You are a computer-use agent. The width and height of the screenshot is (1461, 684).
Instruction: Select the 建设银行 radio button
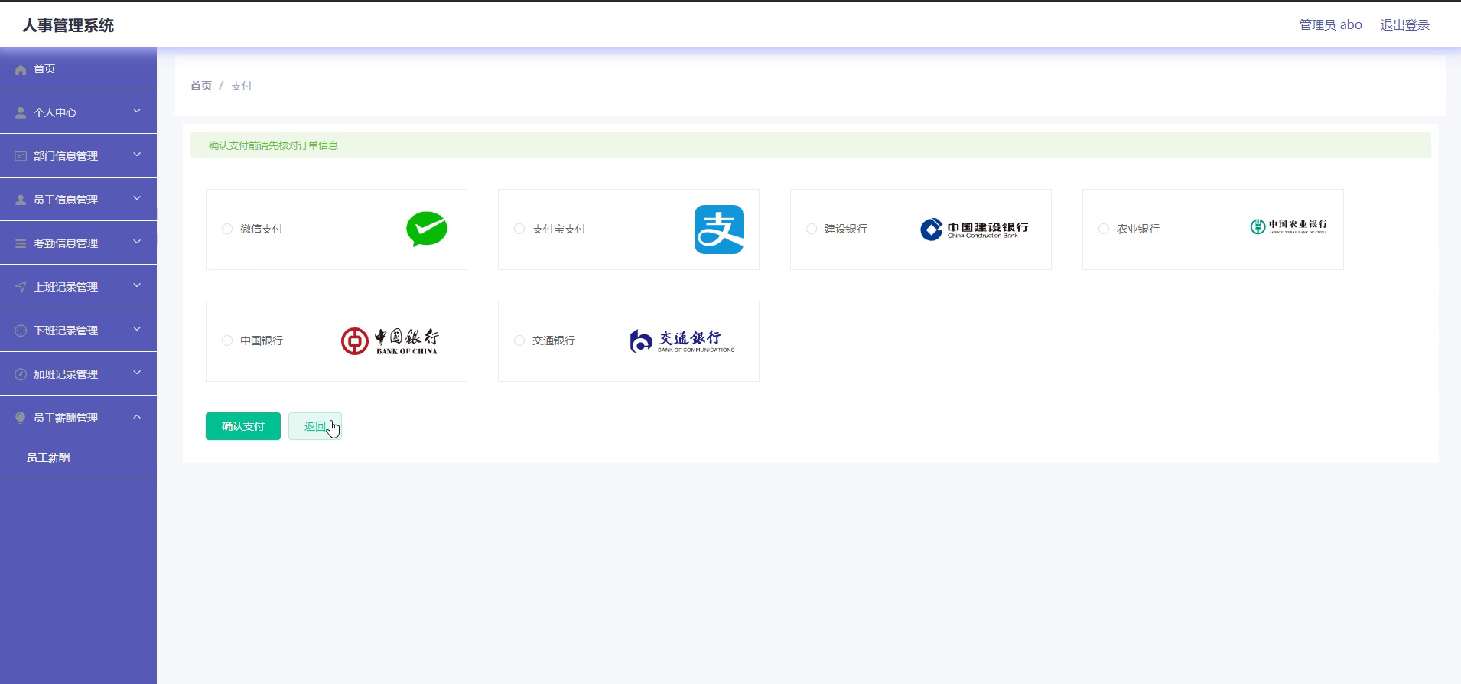click(x=812, y=229)
